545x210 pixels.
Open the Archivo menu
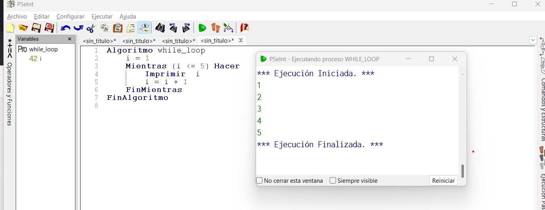point(17,17)
